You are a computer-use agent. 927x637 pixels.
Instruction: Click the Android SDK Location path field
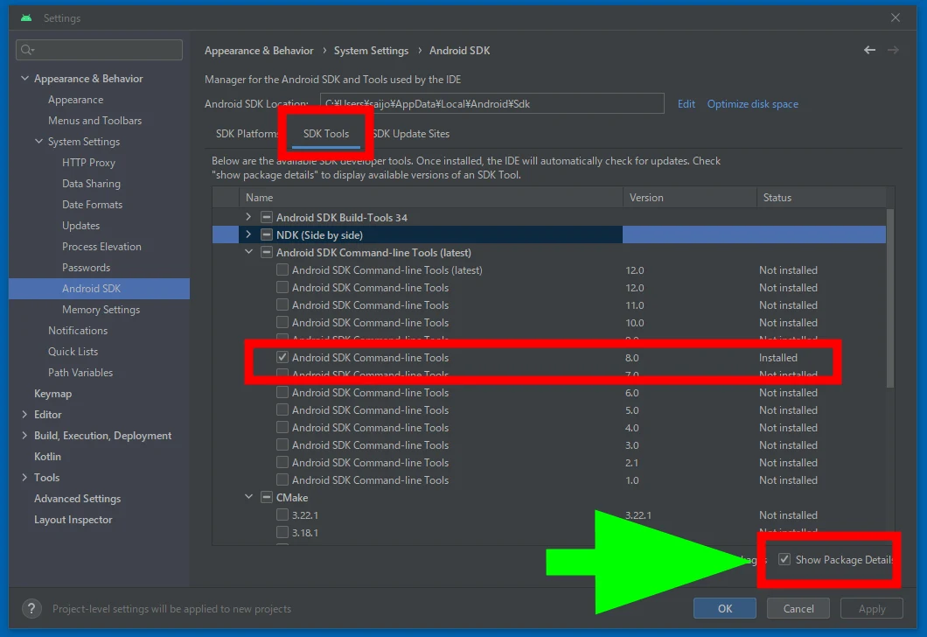(491, 103)
